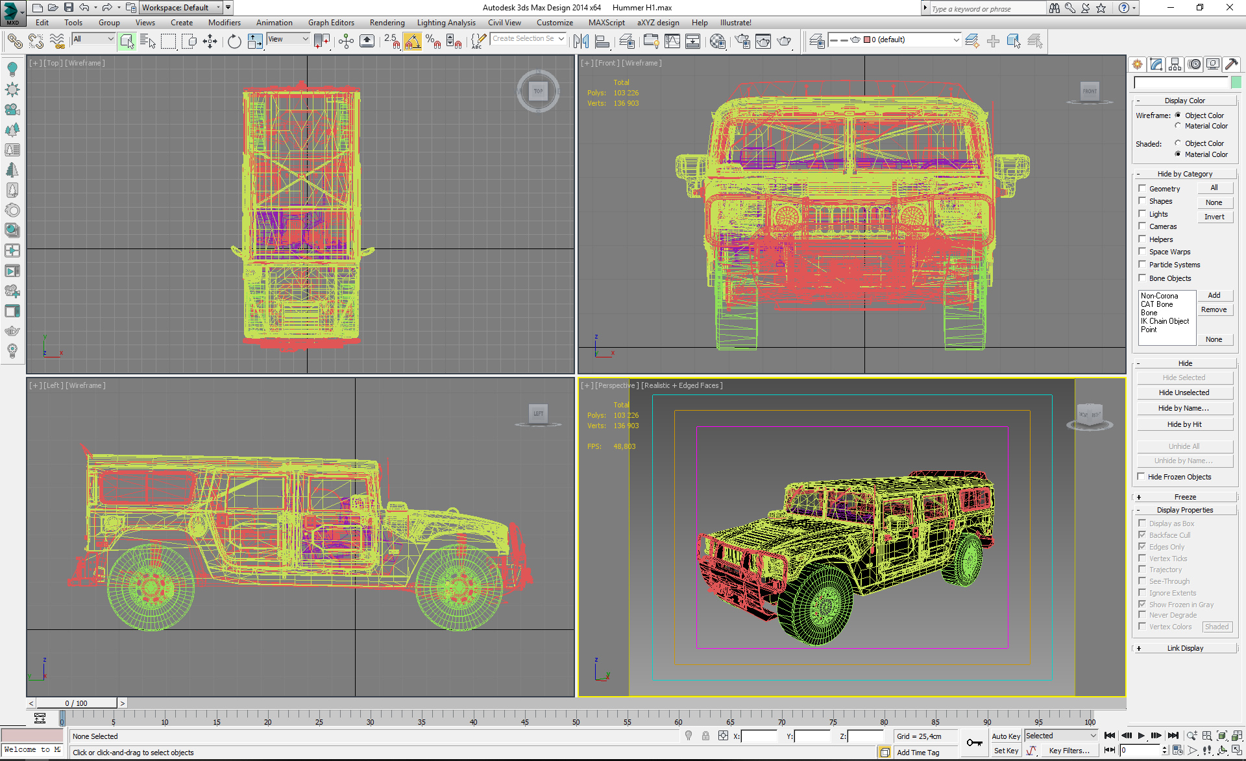Check the Cameras hide category box

1142,226
